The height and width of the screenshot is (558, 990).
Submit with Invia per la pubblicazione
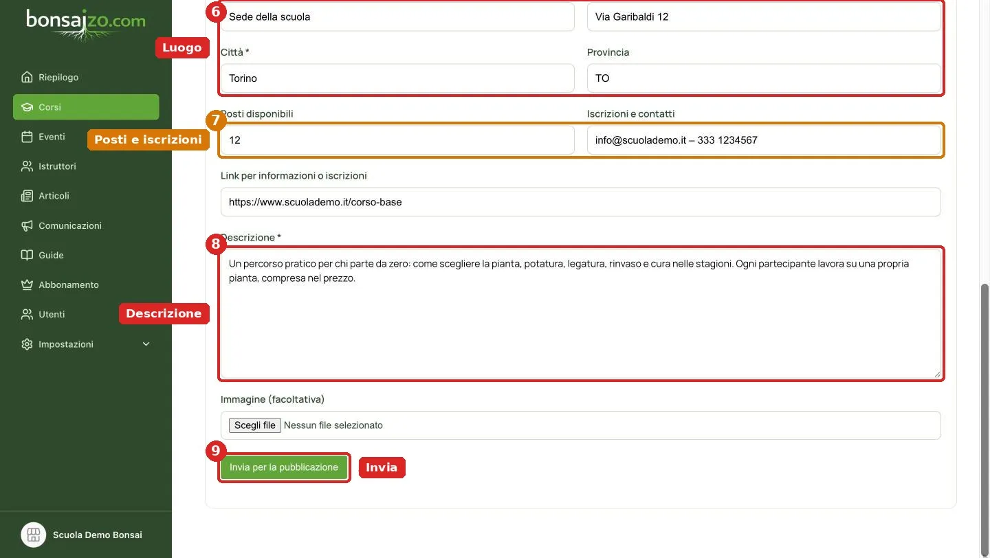(284, 467)
